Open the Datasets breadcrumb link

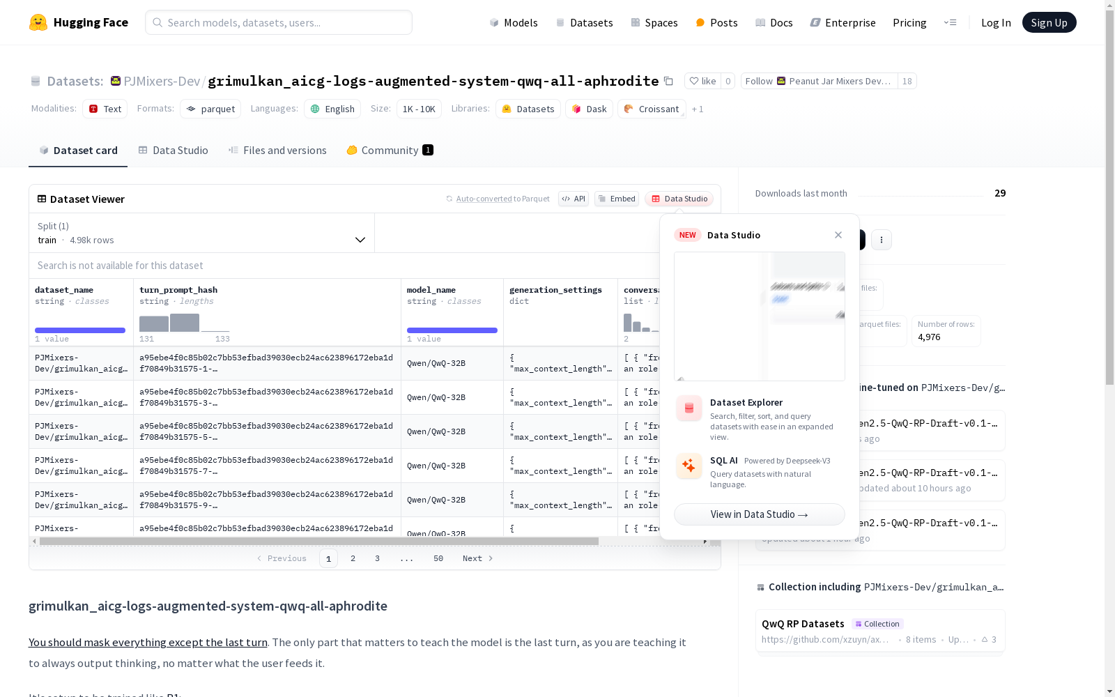(75, 81)
